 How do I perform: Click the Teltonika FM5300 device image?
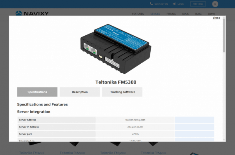(116, 49)
